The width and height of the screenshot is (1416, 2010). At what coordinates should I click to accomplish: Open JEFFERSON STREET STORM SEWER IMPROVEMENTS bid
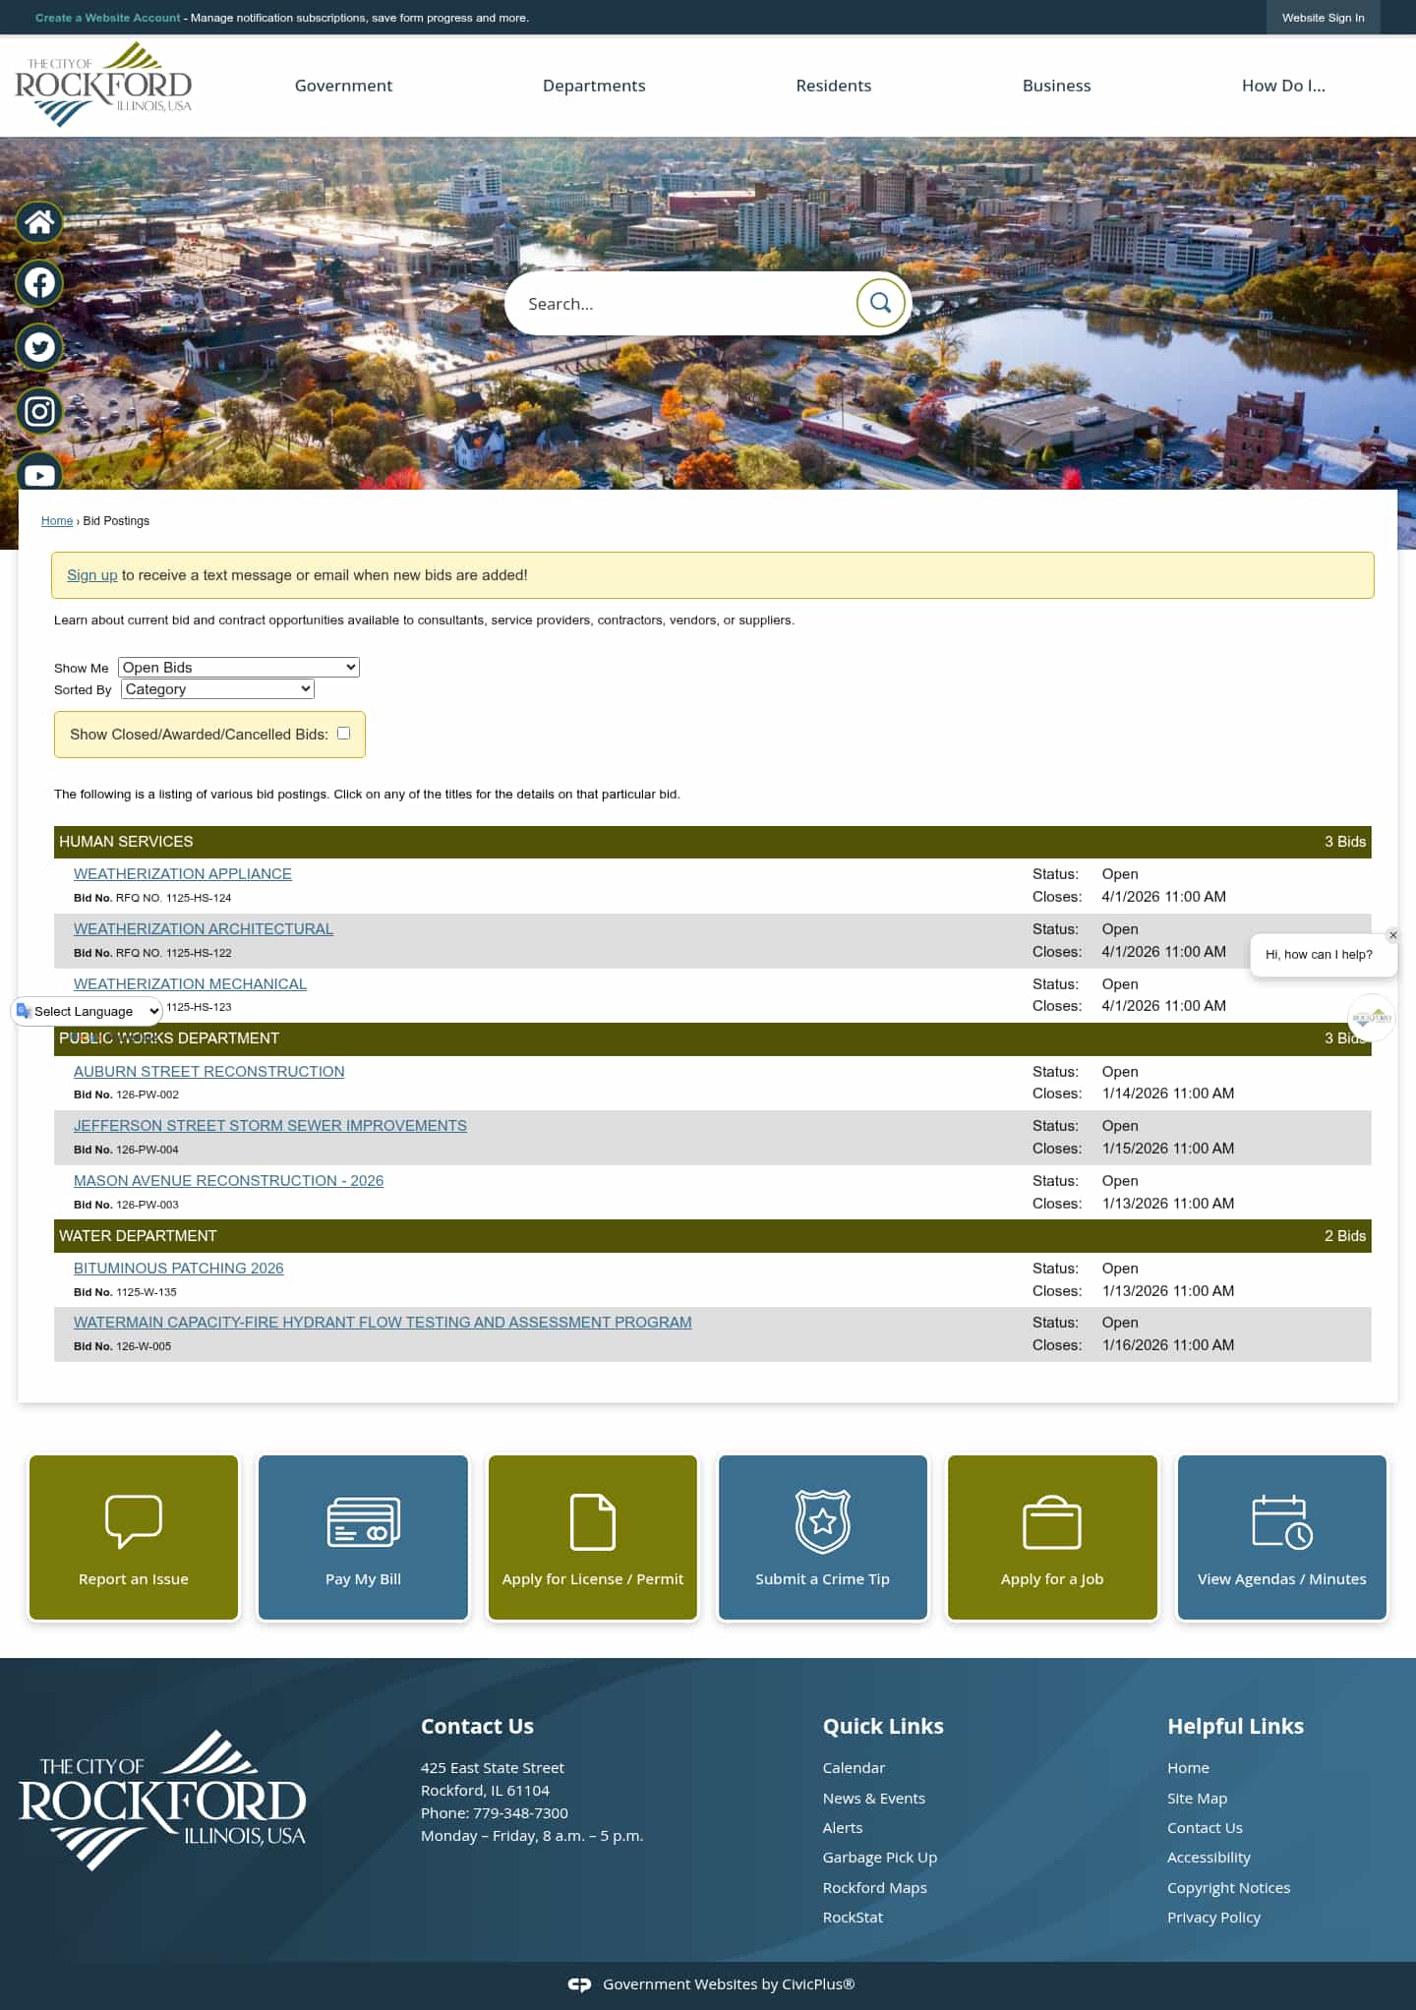[270, 1125]
